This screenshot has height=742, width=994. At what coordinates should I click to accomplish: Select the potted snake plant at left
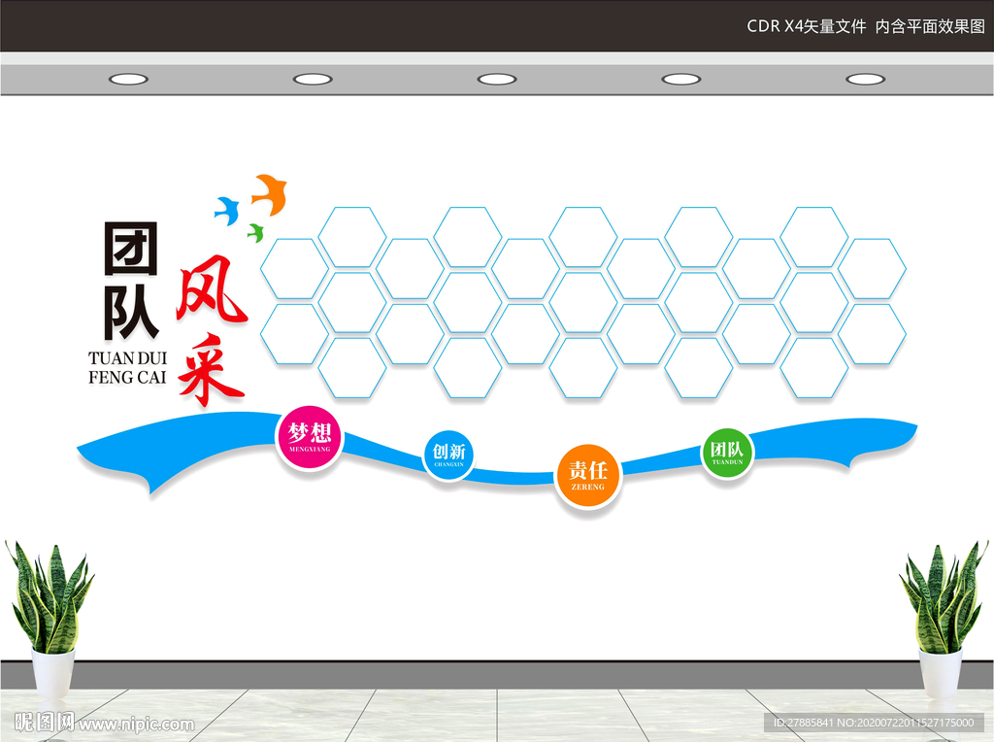[x=50, y=619]
